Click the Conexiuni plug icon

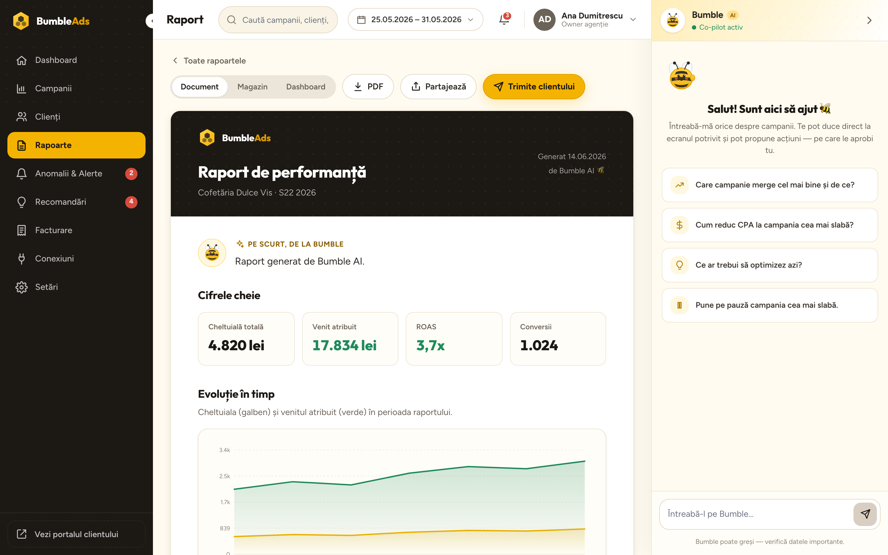pos(22,258)
